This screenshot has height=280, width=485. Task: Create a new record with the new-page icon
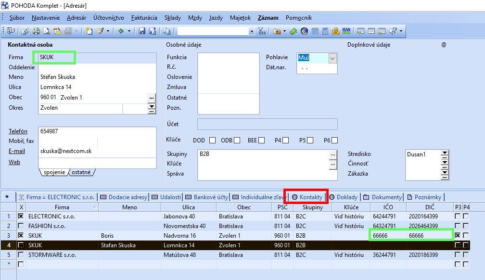[89, 31]
